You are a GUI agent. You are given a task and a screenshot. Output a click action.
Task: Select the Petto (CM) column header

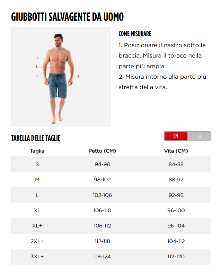[x=102, y=151]
